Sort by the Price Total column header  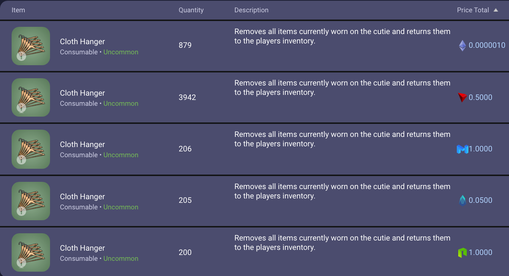pos(473,10)
